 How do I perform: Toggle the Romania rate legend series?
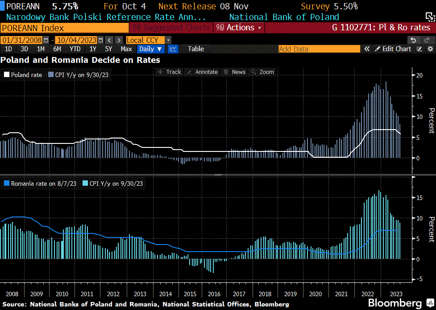tap(40, 184)
